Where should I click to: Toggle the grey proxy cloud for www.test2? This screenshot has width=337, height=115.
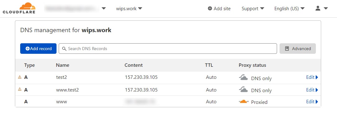point(243,90)
